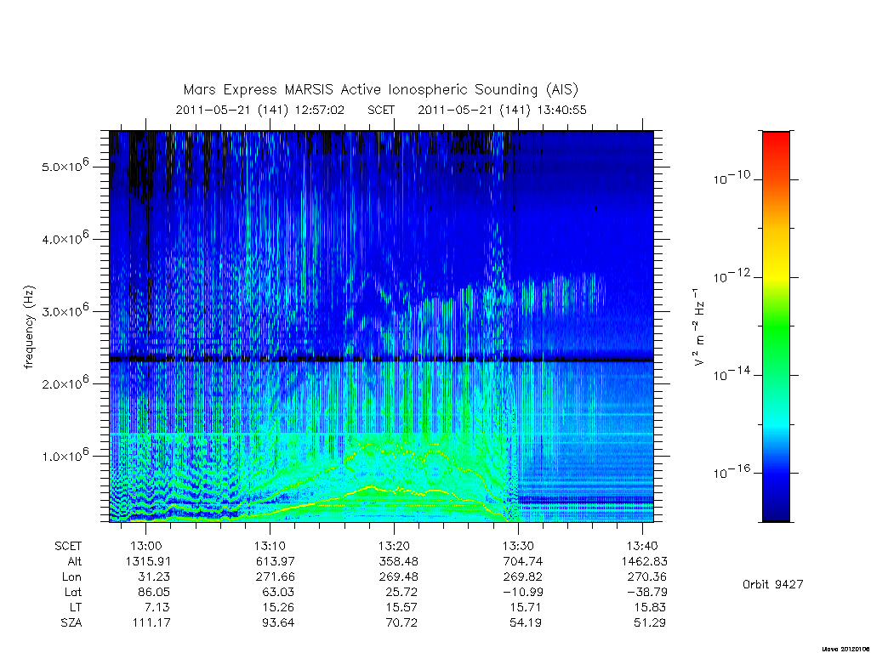Select the end time '2011-05-21 (141) 13:40:55'
Image resolution: width=871 pixels, height=653 pixels.
click(502, 110)
